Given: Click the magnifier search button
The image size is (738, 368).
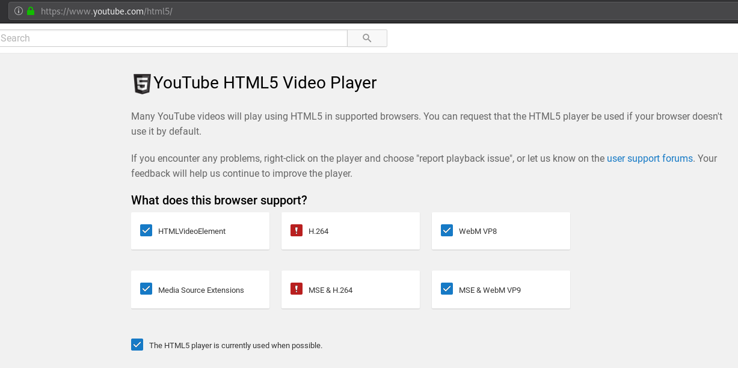Looking at the screenshot, I should 367,38.
